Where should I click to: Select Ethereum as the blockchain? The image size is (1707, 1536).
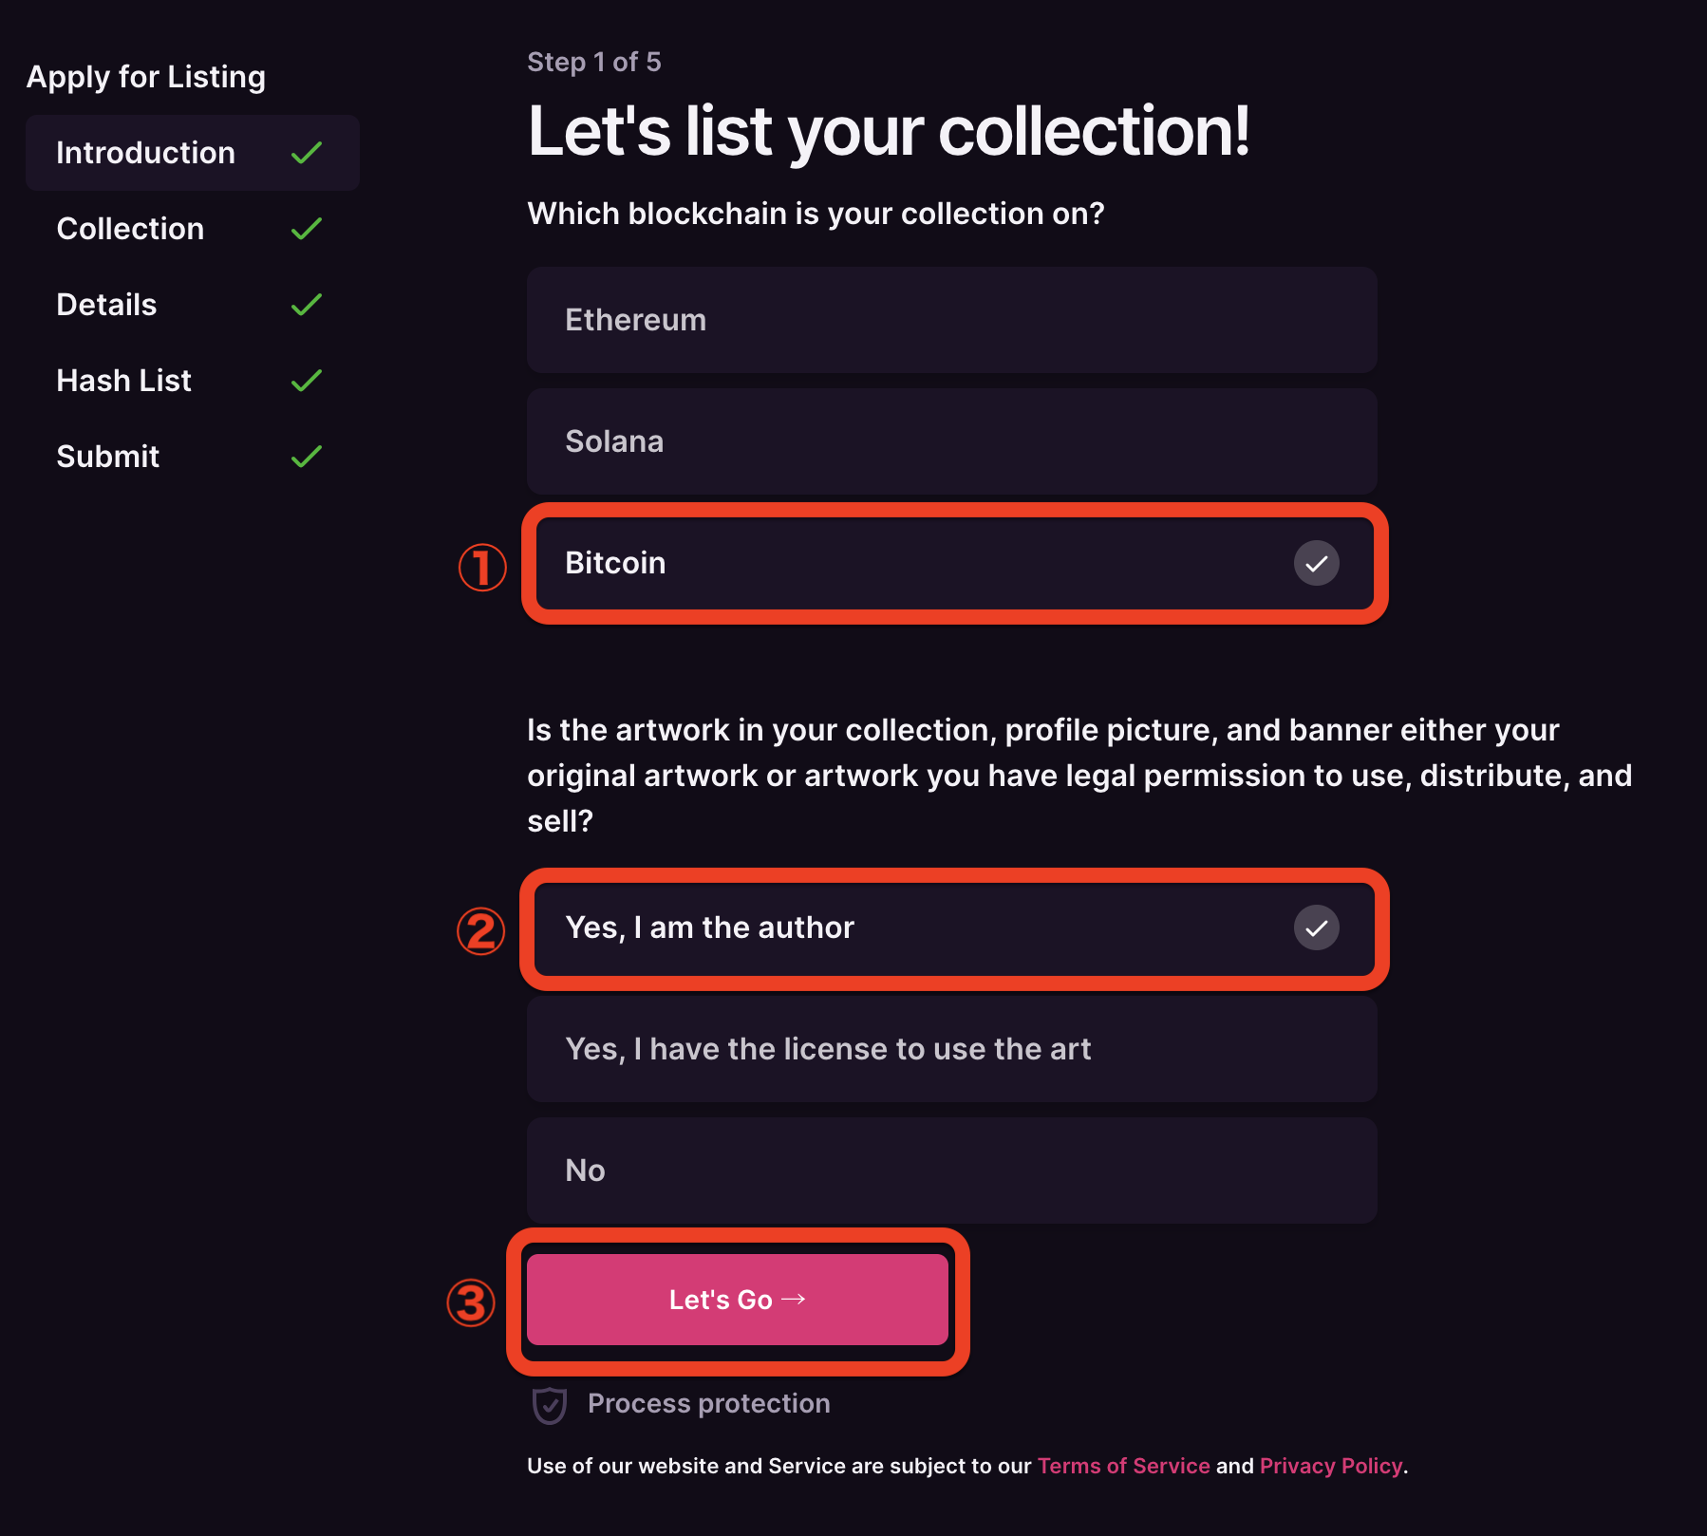coord(952,320)
